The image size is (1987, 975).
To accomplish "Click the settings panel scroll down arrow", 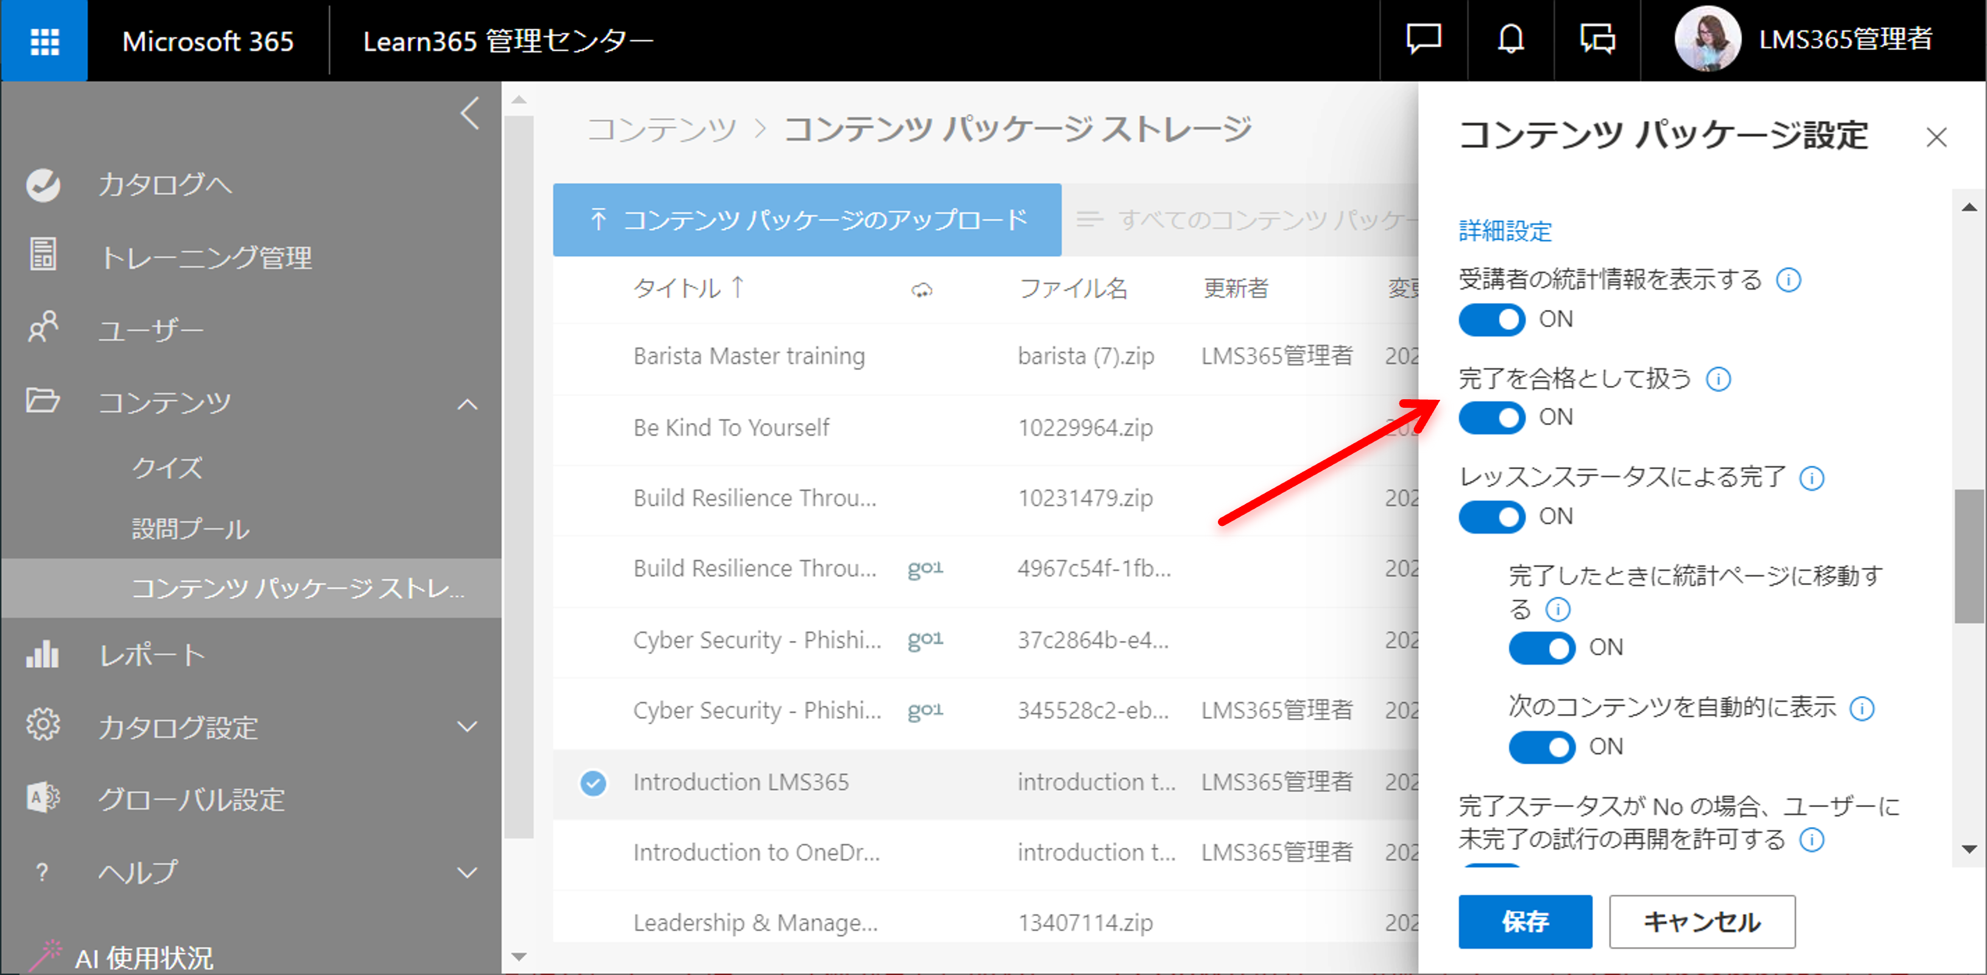I will [x=1969, y=850].
